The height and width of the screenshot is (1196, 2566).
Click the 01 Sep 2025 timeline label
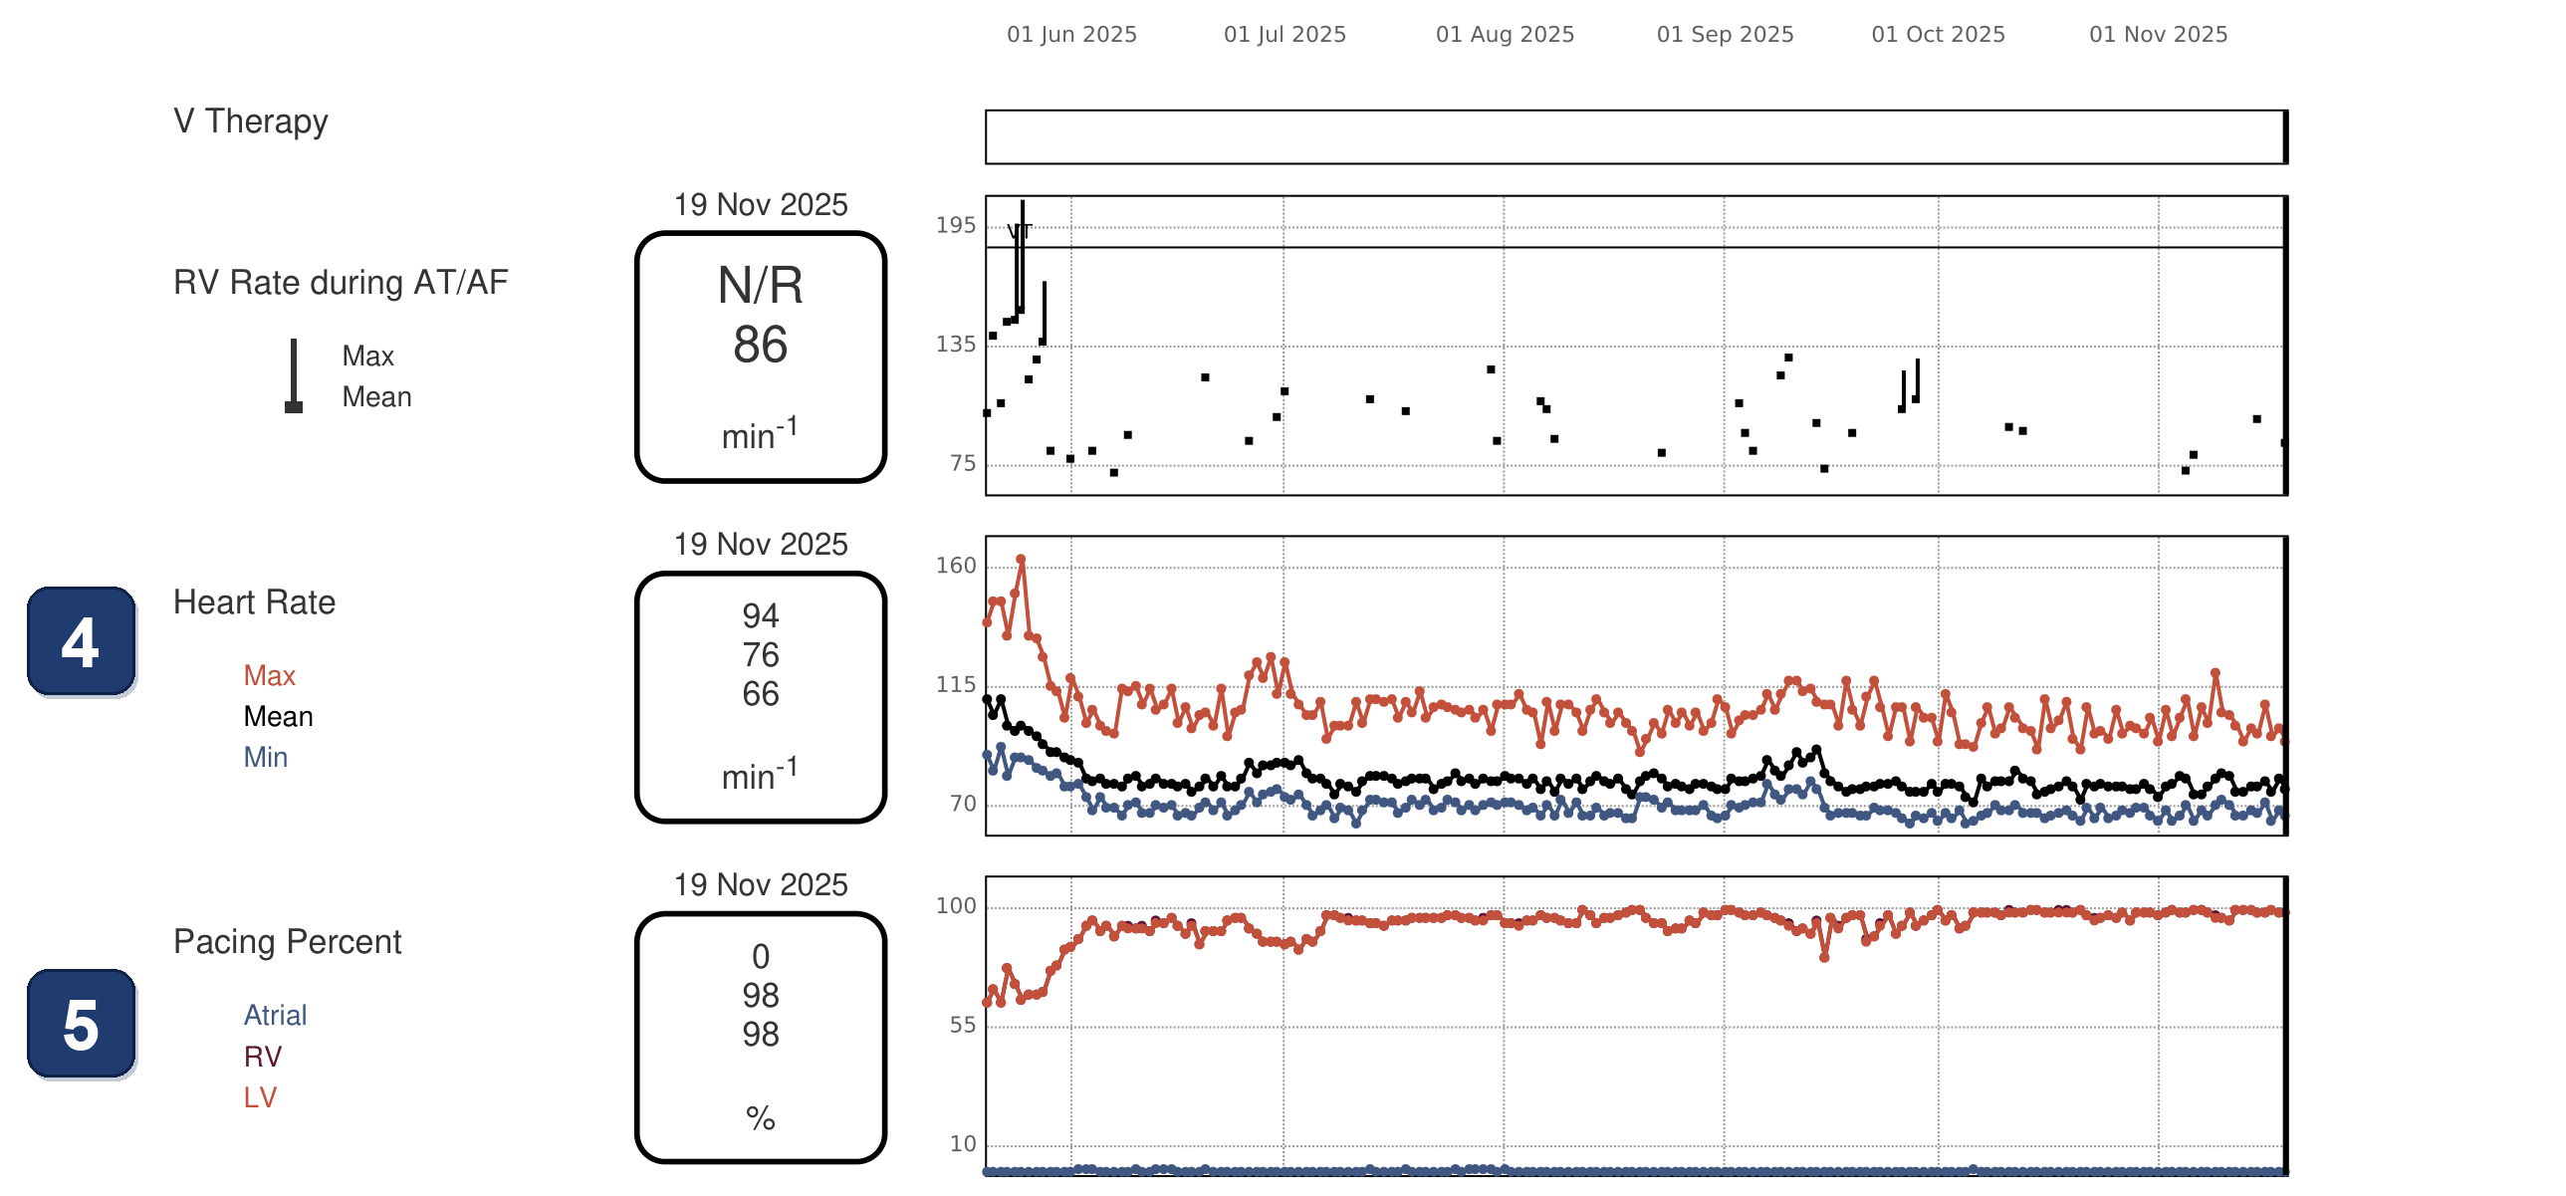pyautogui.click(x=1726, y=34)
